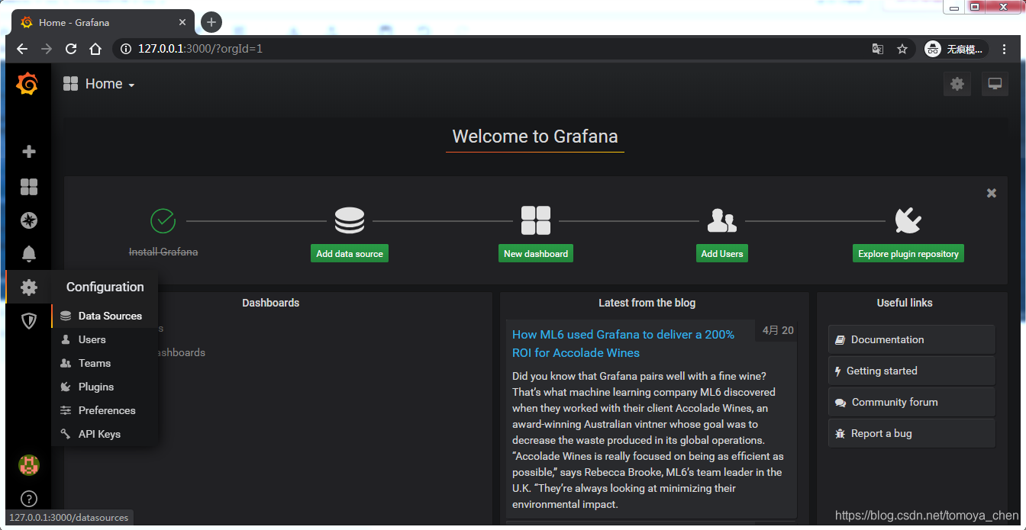Image resolution: width=1026 pixels, height=530 pixels.
Task: Open the Documentation link
Action: (911, 339)
